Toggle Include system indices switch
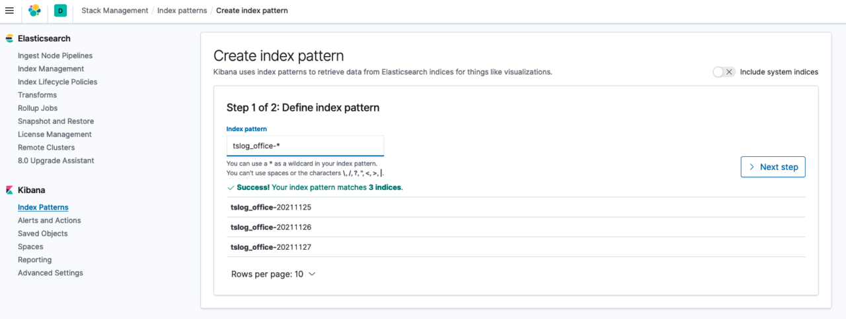Screen dimensions: 846x319 724,72
